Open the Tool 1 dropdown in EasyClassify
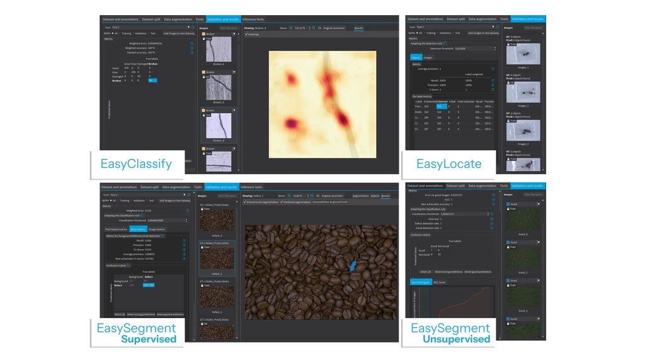The width and height of the screenshot is (645, 362). [188, 28]
